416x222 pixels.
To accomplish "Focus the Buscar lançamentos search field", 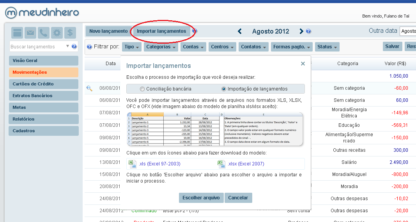I will click(x=37, y=47).
